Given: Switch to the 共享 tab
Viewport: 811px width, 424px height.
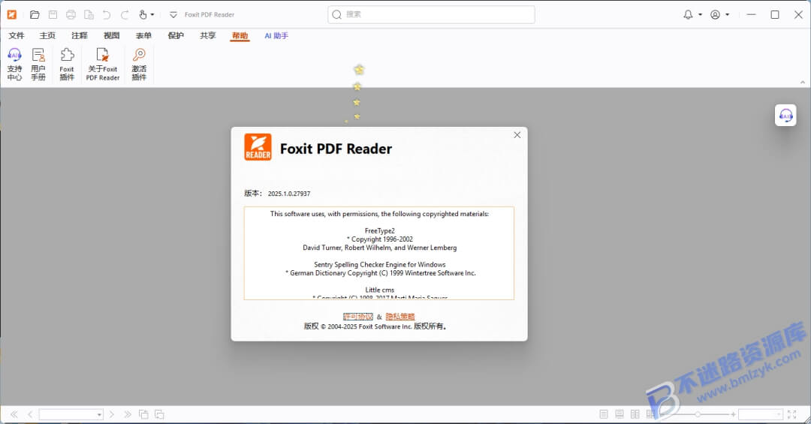Looking at the screenshot, I should (x=207, y=35).
